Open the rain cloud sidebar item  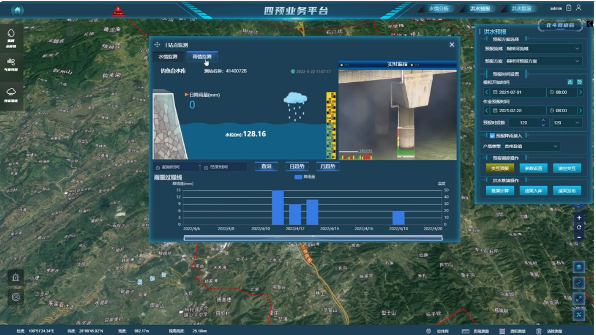(x=11, y=95)
